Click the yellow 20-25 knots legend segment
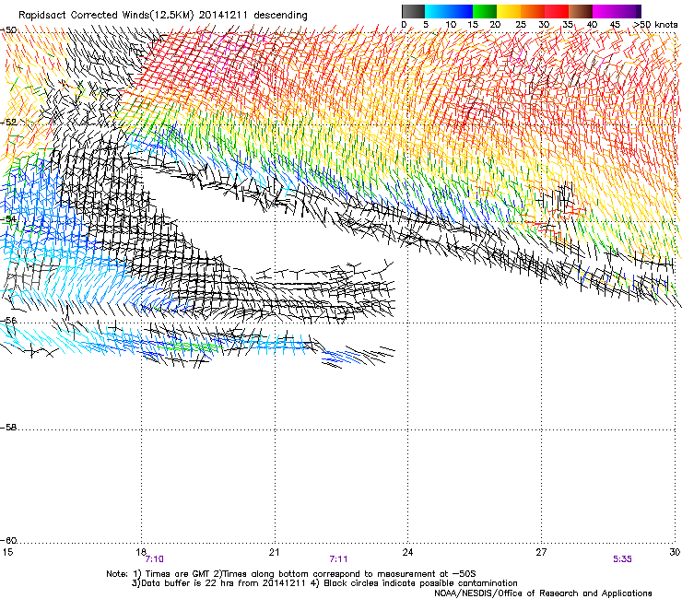This screenshot has height=599, width=682. pos(509,11)
